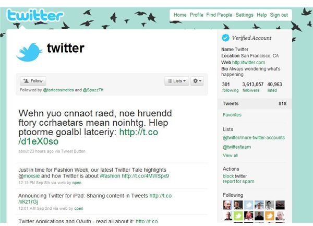Open the Favorites sidebar link
313x226 pixels.
tap(232, 115)
